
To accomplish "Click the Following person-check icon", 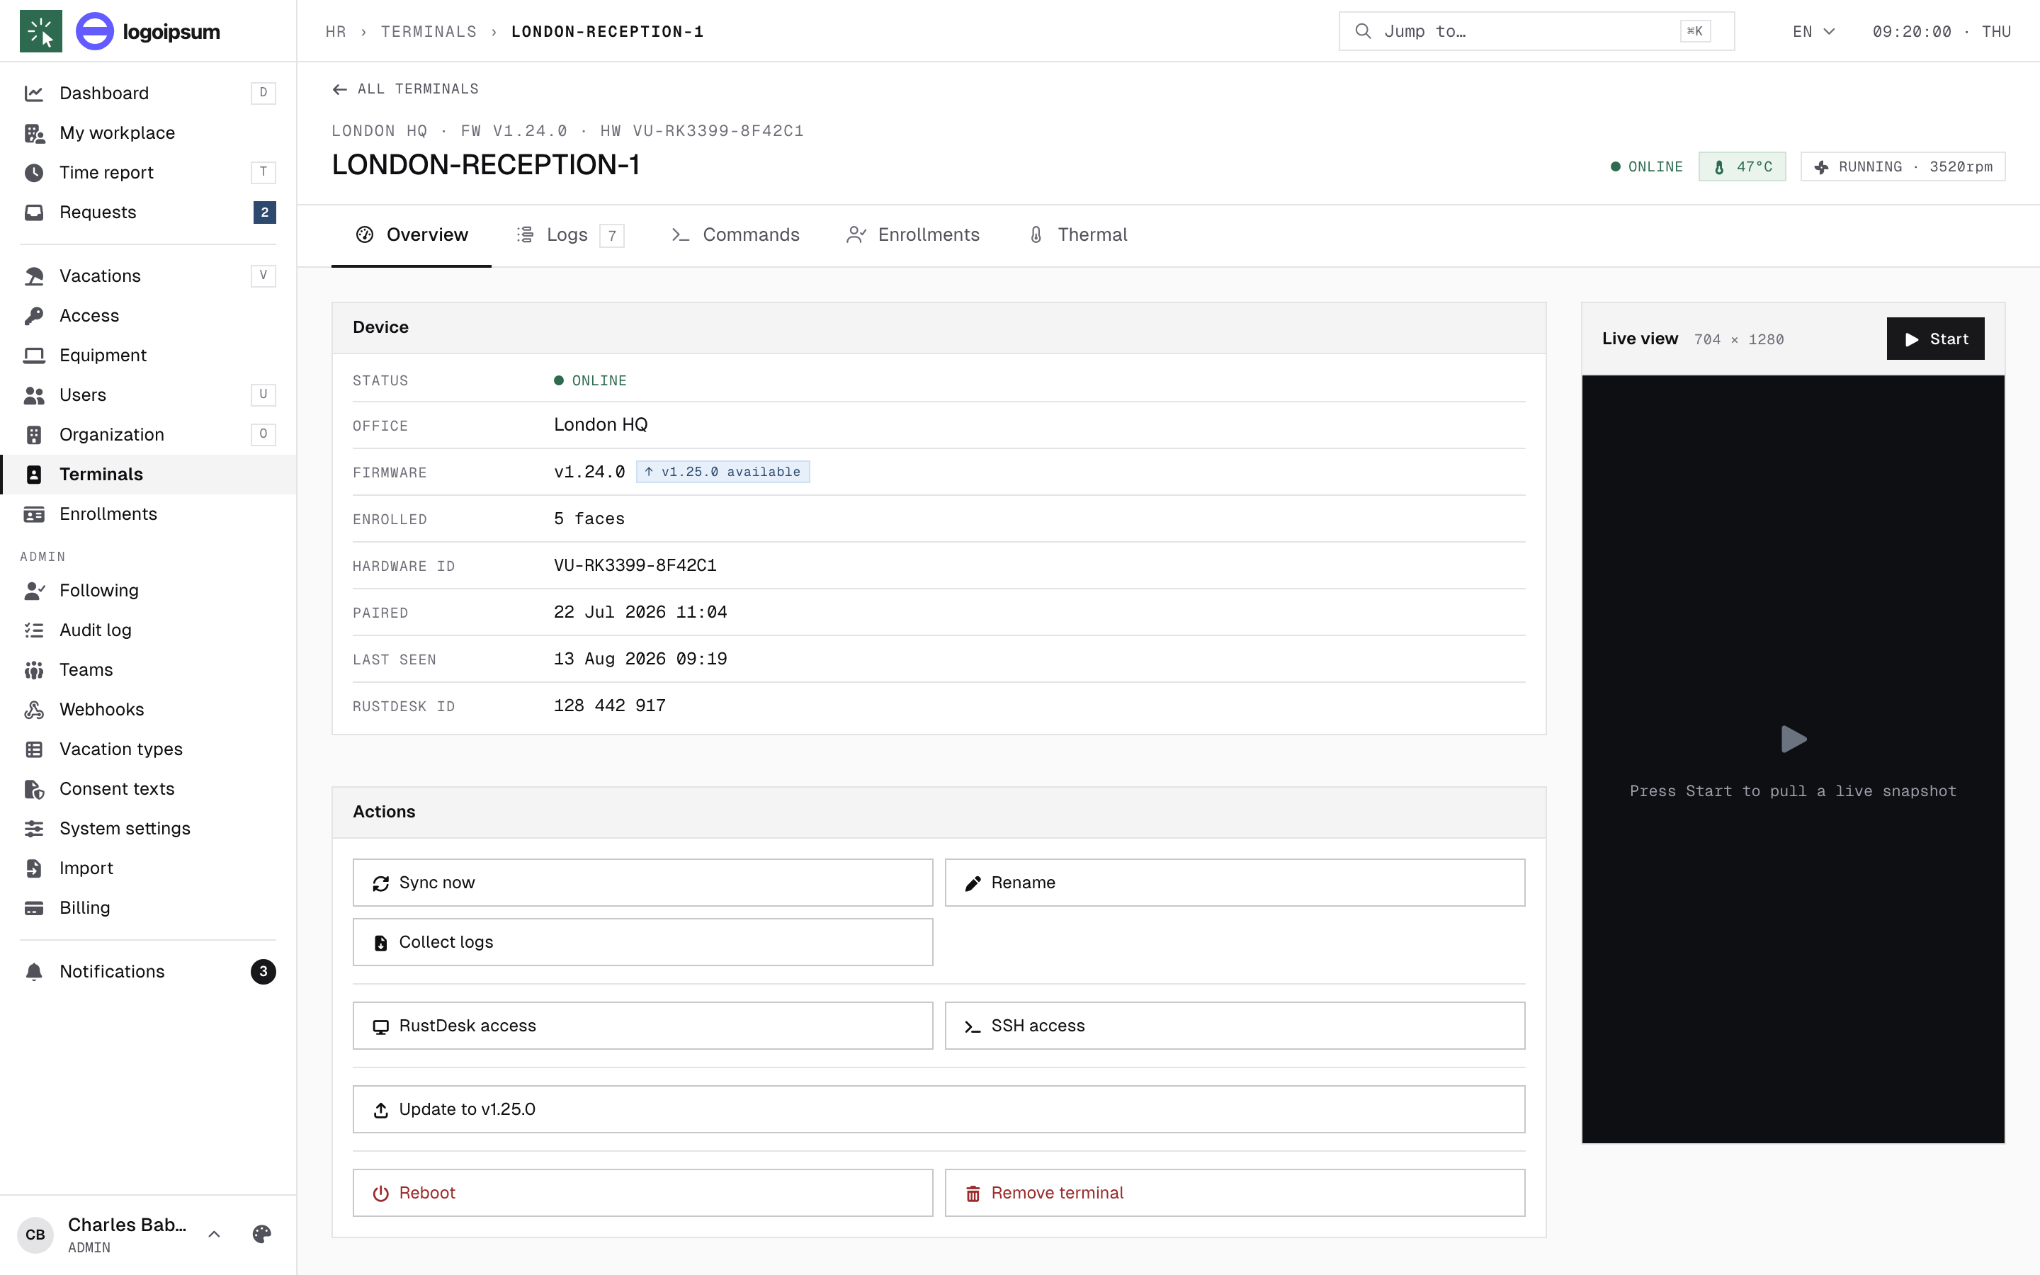I will [34, 590].
